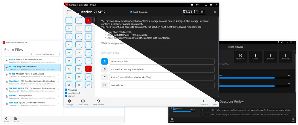Screen dimensions: 298x125
Task: Click the search magnifier in Exam Files
Action: tap(31, 54)
